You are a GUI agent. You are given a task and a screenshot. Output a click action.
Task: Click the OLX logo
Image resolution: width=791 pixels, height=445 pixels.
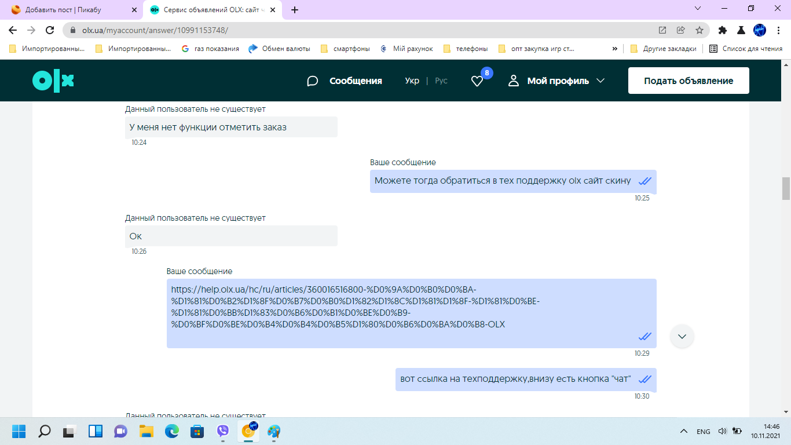tap(53, 81)
